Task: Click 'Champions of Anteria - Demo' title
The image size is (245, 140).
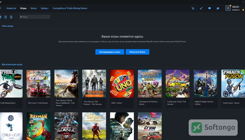Action: tap(149, 103)
